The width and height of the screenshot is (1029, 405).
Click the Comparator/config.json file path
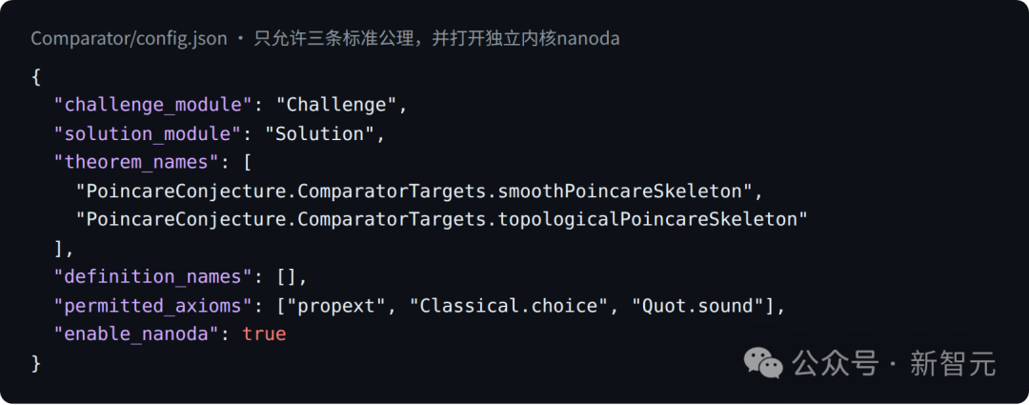coord(130,39)
